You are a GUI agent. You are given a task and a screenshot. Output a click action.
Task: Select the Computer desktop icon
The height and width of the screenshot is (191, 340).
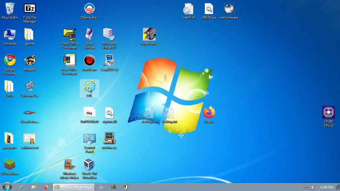pos(10,37)
